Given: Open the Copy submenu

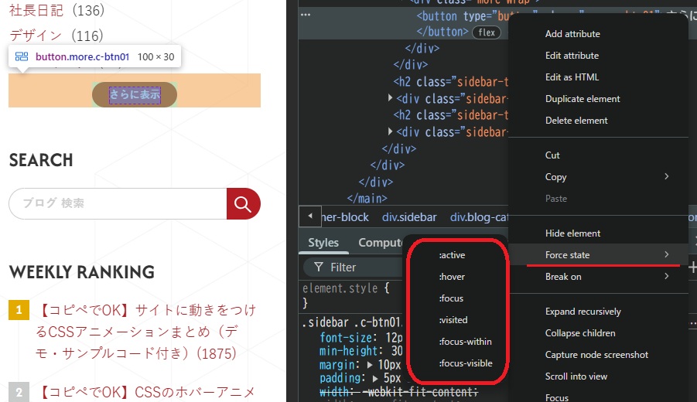Looking at the screenshot, I should (x=599, y=177).
